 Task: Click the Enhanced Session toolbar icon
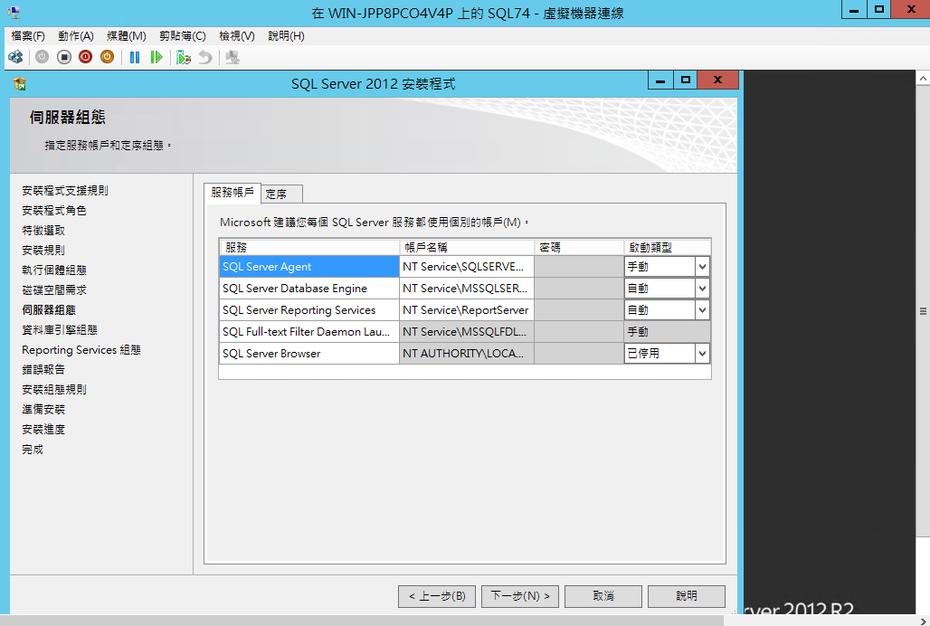coord(232,58)
